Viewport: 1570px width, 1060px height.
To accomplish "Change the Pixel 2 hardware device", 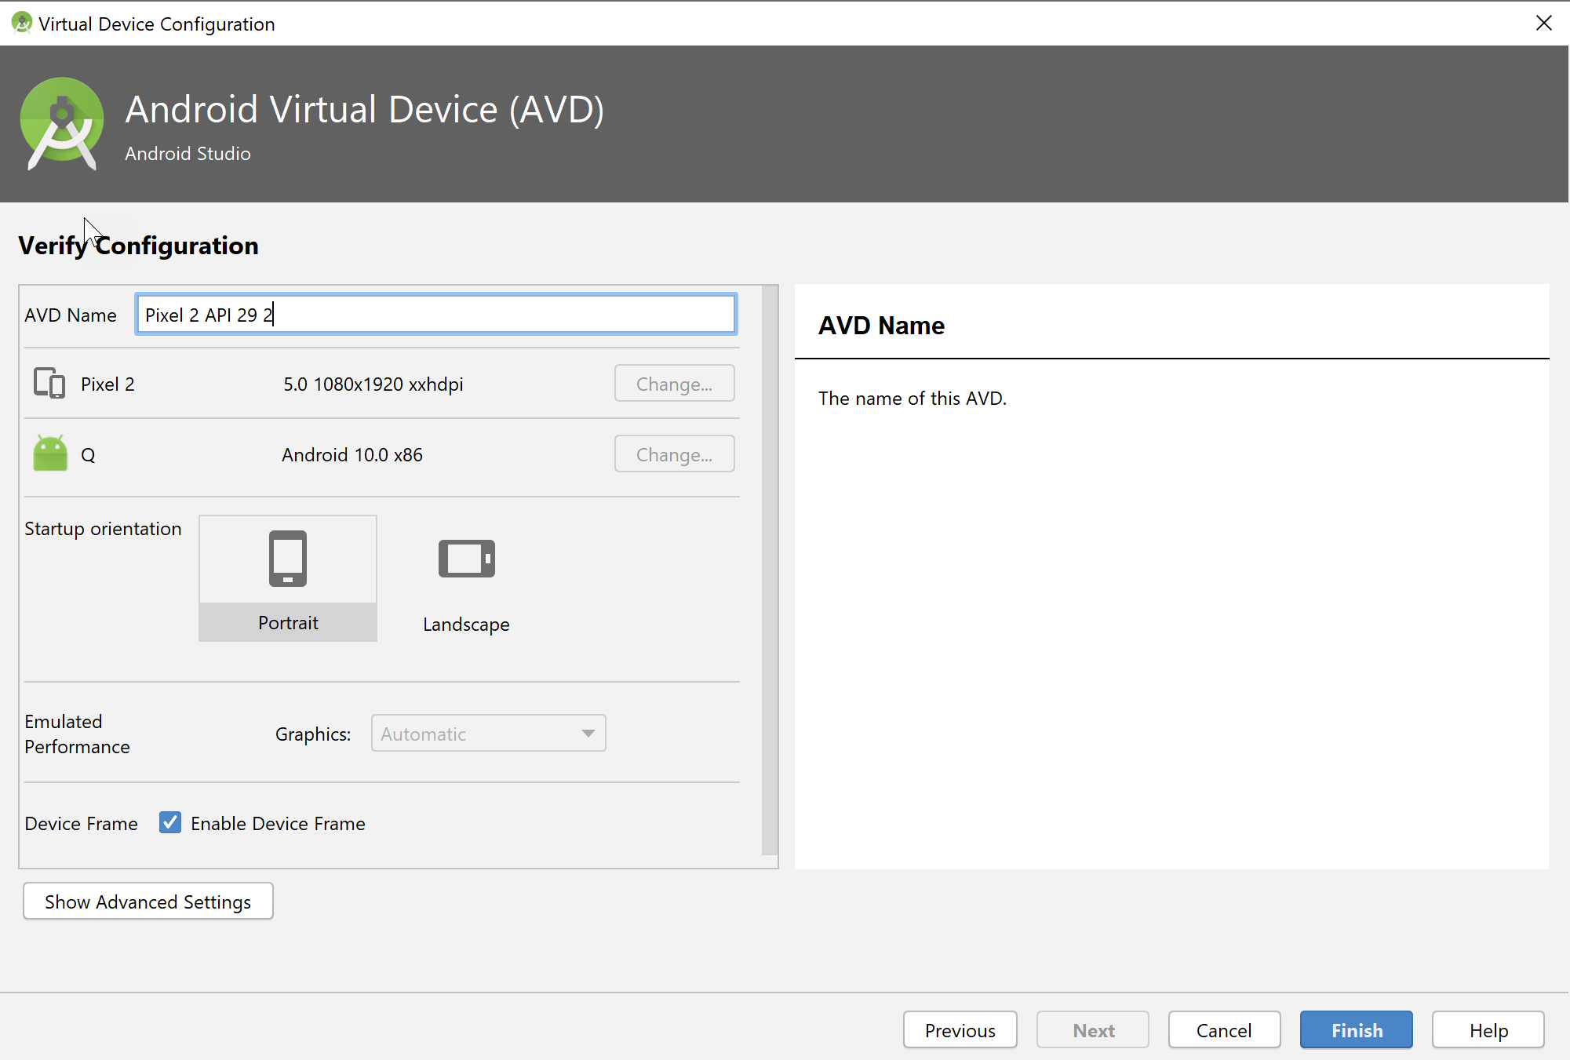I will click(674, 384).
